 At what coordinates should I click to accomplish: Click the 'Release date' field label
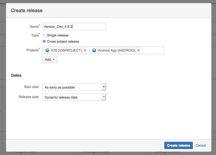pos(29,97)
